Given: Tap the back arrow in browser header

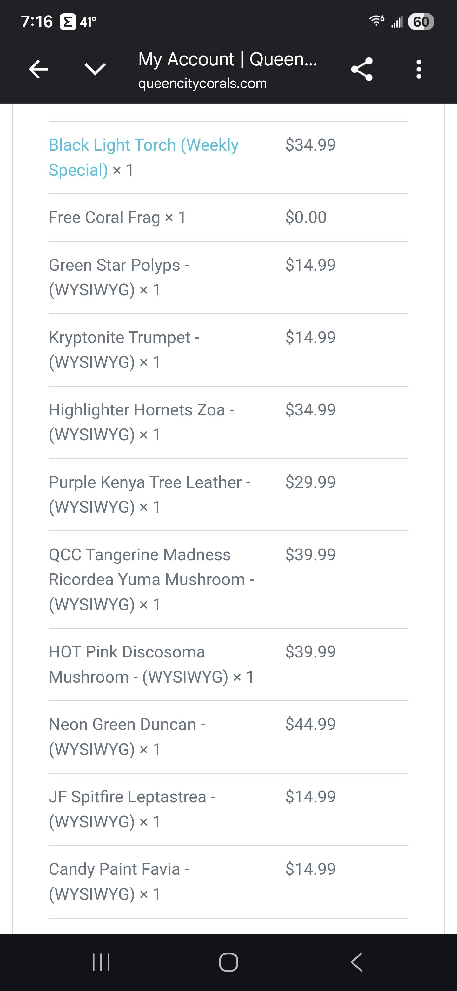Looking at the screenshot, I should [38, 70].
